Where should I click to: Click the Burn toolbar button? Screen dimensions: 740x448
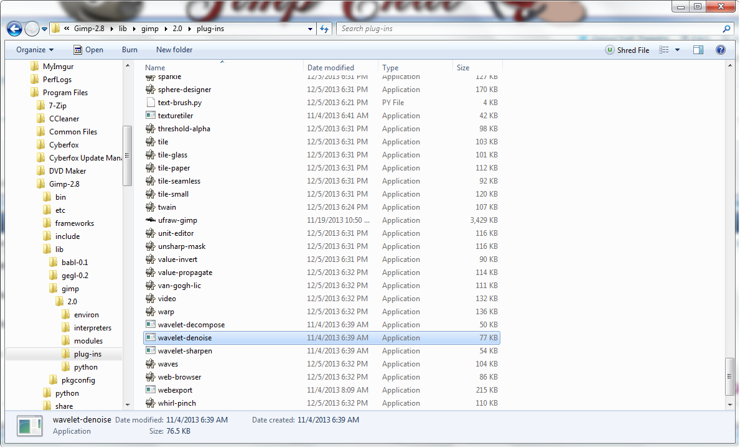pos(129,50)
